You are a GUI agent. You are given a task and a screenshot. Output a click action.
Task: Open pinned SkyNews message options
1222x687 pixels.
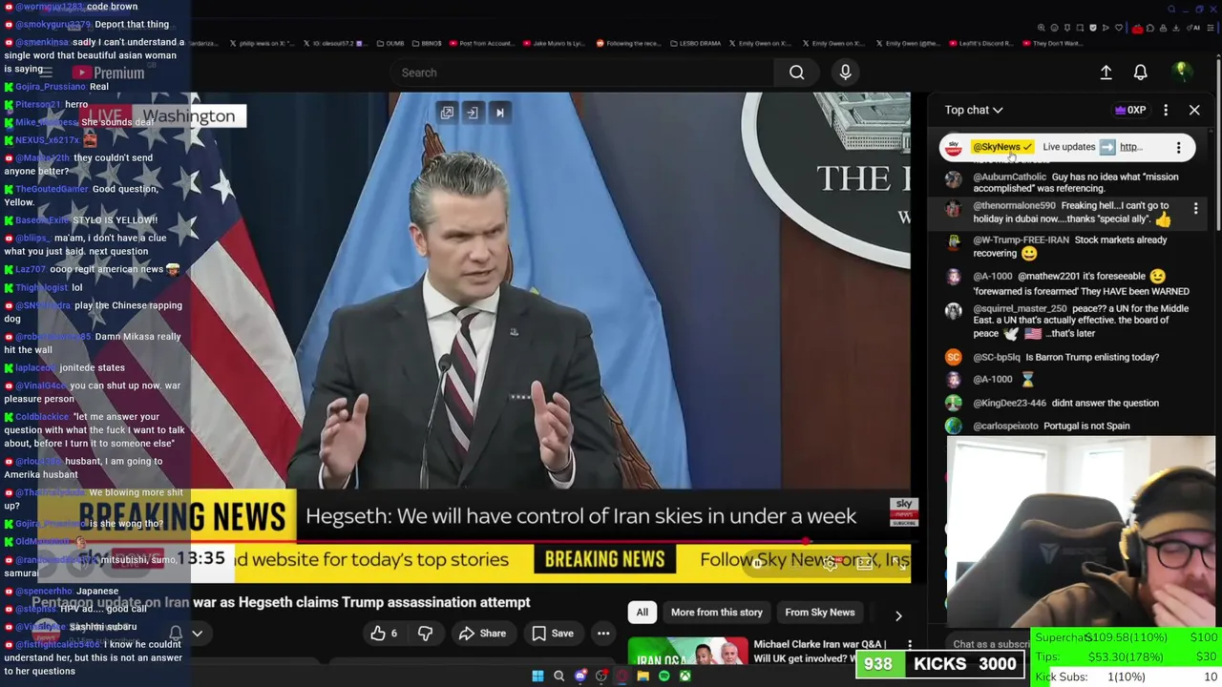click(x=1178, y=147)
